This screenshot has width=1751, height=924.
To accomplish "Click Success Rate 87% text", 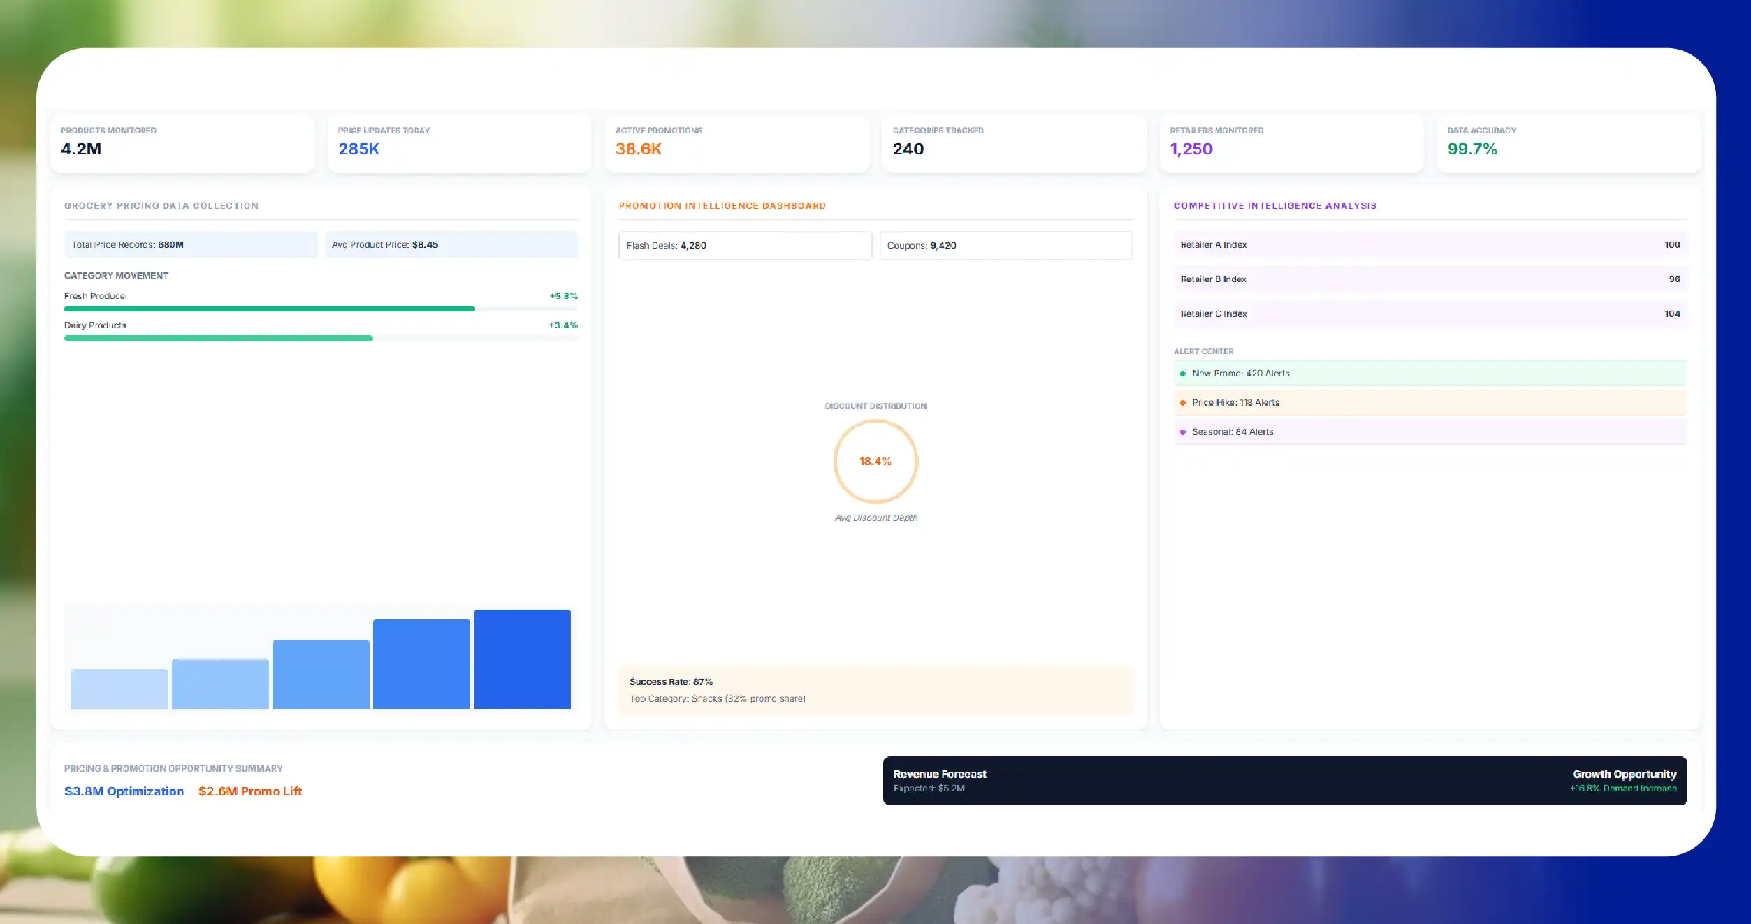I will tap(671, 682).
